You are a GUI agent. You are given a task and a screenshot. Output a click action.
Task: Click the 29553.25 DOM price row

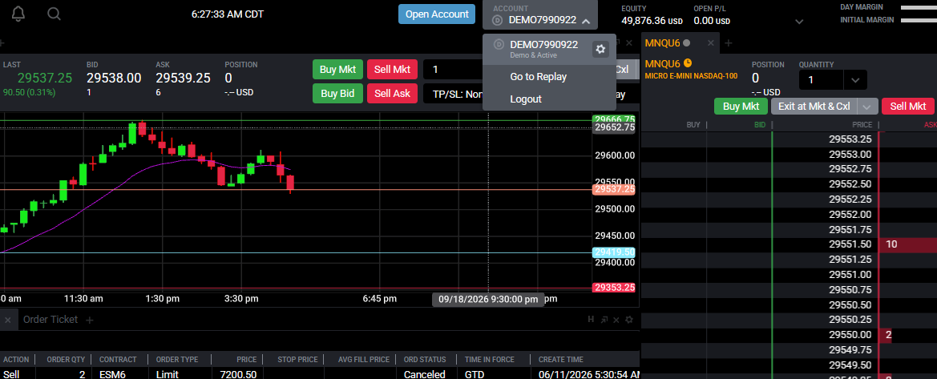pos(851,139)
